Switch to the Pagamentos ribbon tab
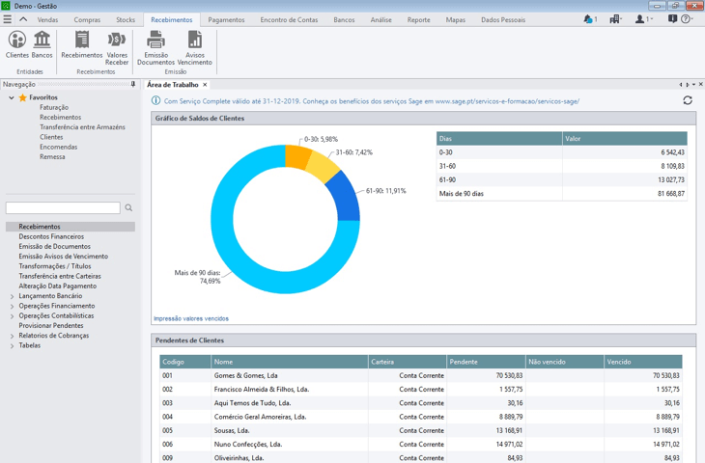Screen dimensions: 705x463 pyautogui.click(x=226, y=19)
